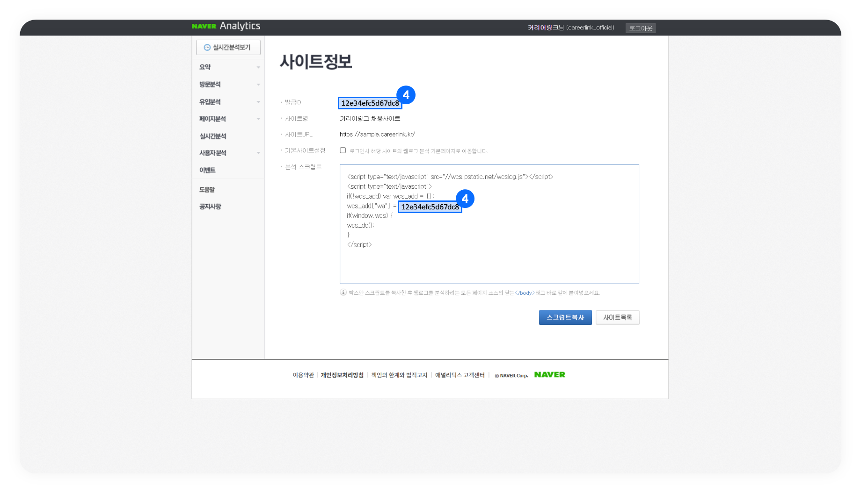Expand the 방문분석 menu arrow
The width and height of the screenshot is (861, 493).
tap(258, 85)
